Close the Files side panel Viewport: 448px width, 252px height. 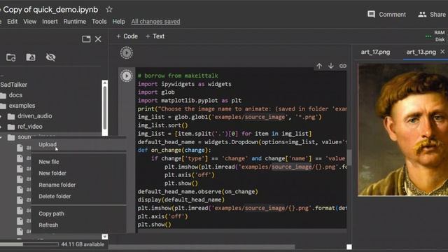pos(98,39)
